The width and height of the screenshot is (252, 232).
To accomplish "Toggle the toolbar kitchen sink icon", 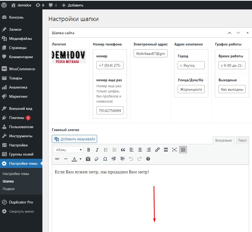I will click(x=183, y=150).
